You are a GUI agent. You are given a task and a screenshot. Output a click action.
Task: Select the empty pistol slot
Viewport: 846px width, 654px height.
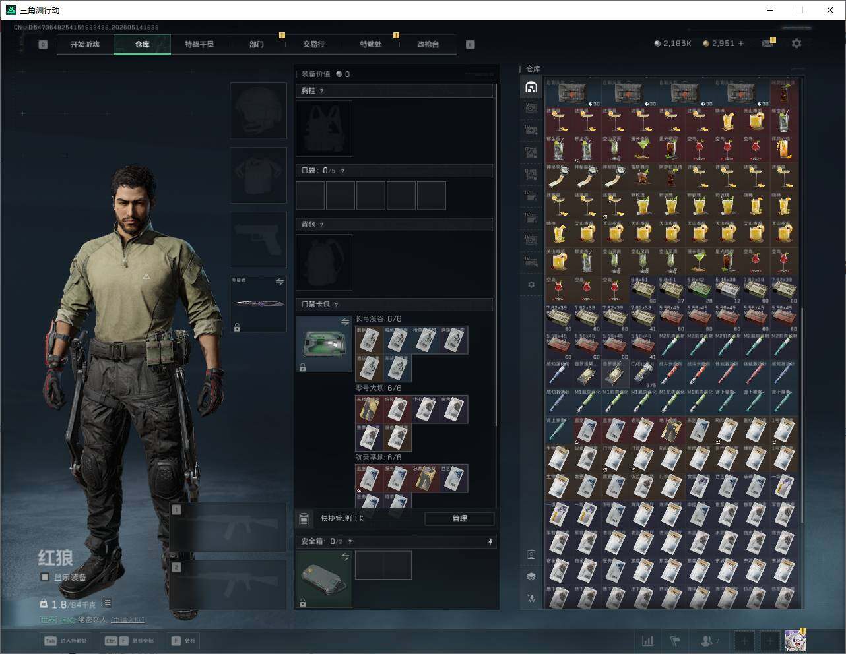(x=258, y=240)
